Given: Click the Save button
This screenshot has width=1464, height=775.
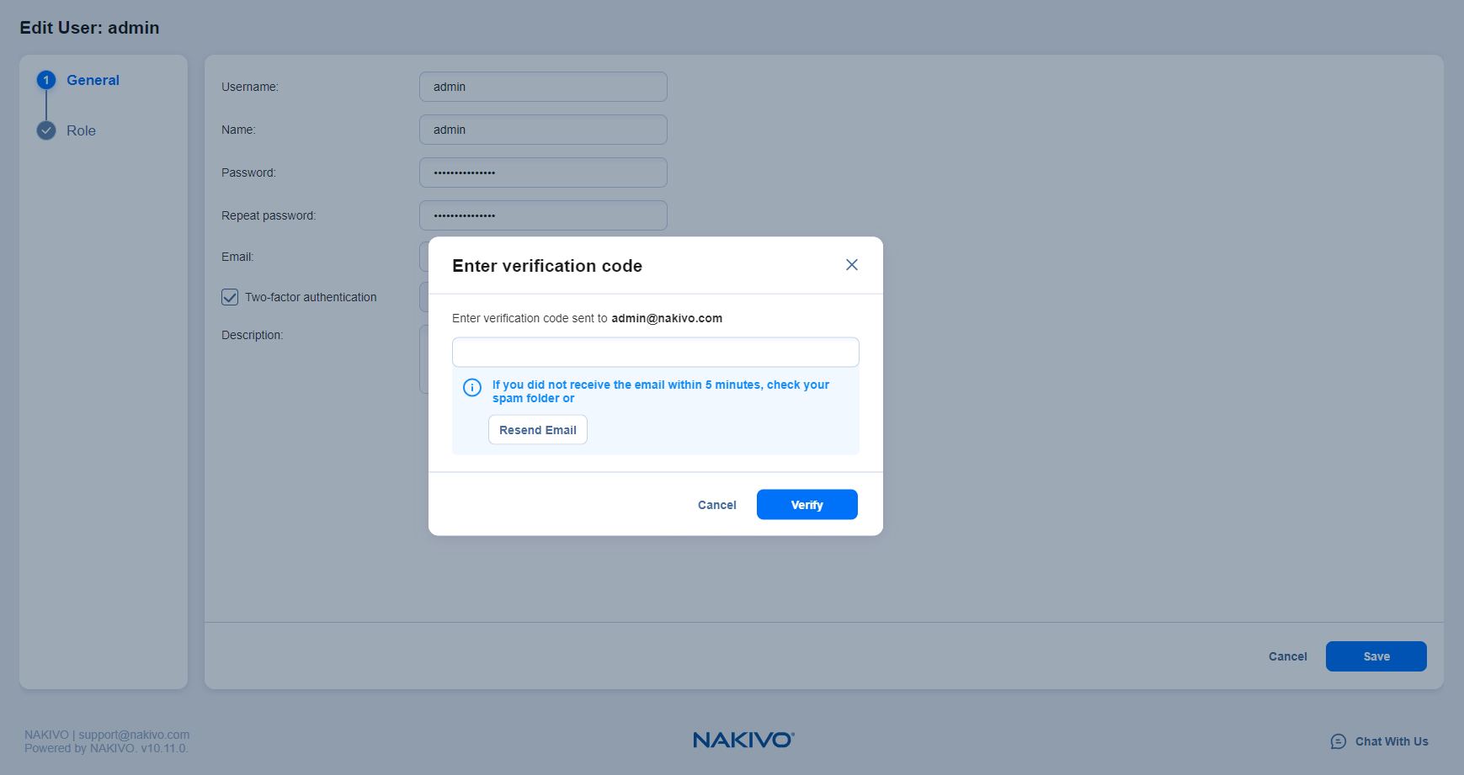Looking at the screenshot, I should pos(1376,656).
